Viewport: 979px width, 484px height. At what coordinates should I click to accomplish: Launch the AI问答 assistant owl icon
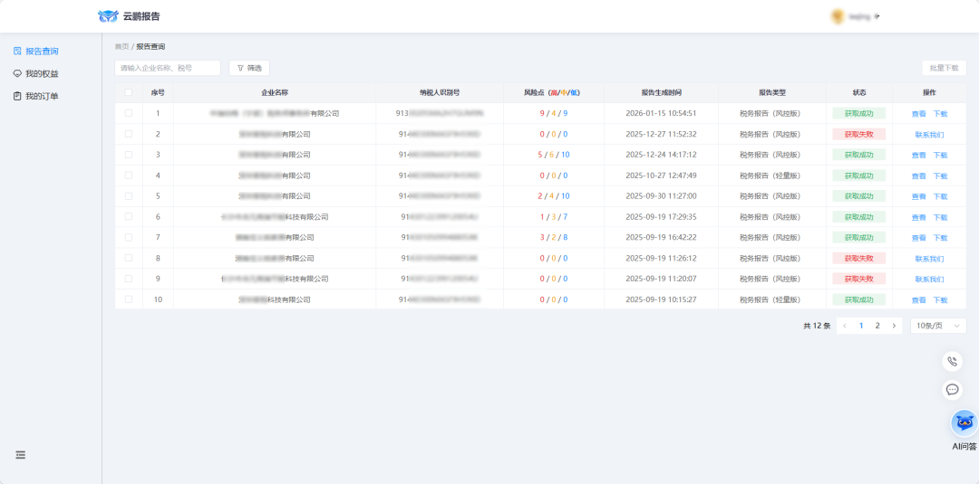[964, 422]
